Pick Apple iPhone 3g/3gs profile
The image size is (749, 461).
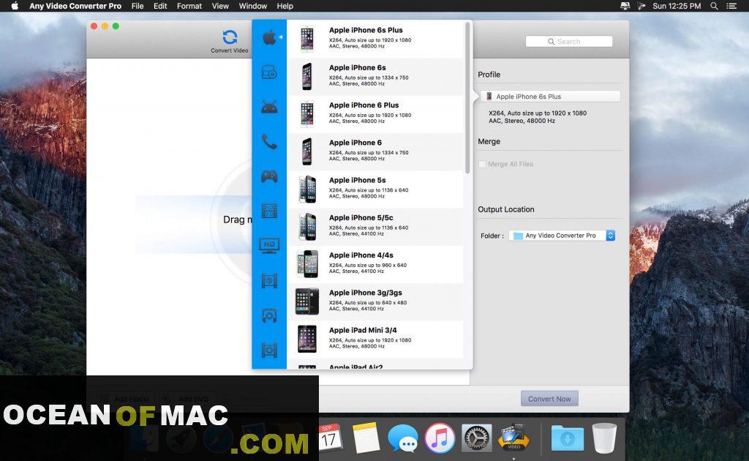[375, 301]
